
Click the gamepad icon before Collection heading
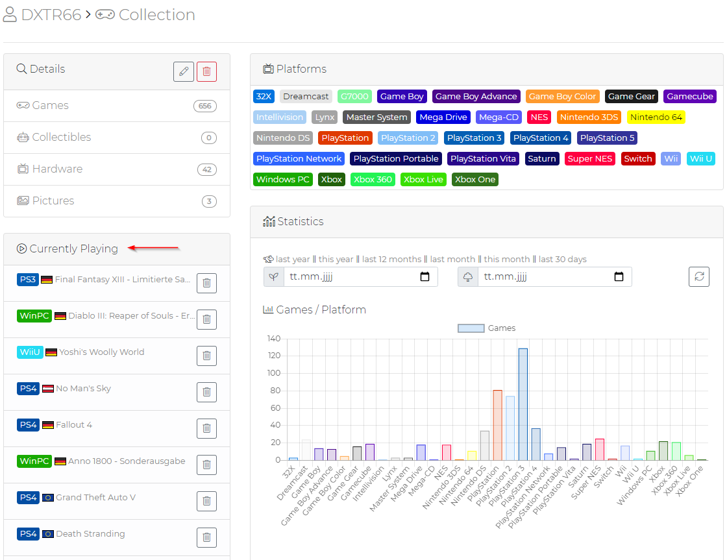(x=105, y=15)
